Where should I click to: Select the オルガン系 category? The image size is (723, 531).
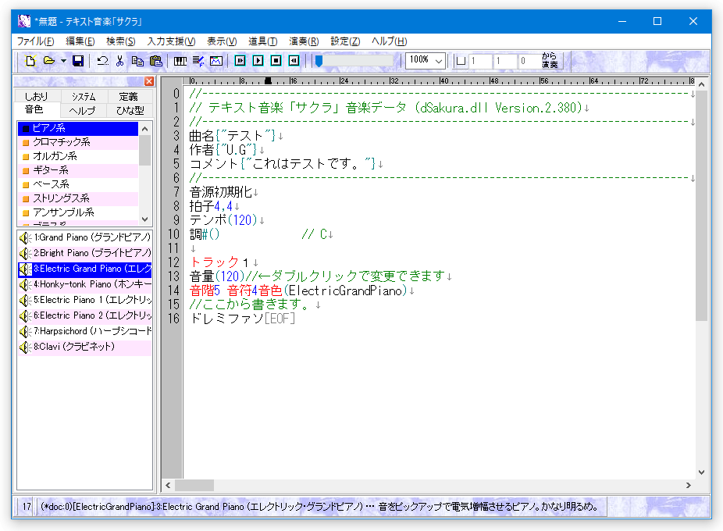(x=77, y=156)
